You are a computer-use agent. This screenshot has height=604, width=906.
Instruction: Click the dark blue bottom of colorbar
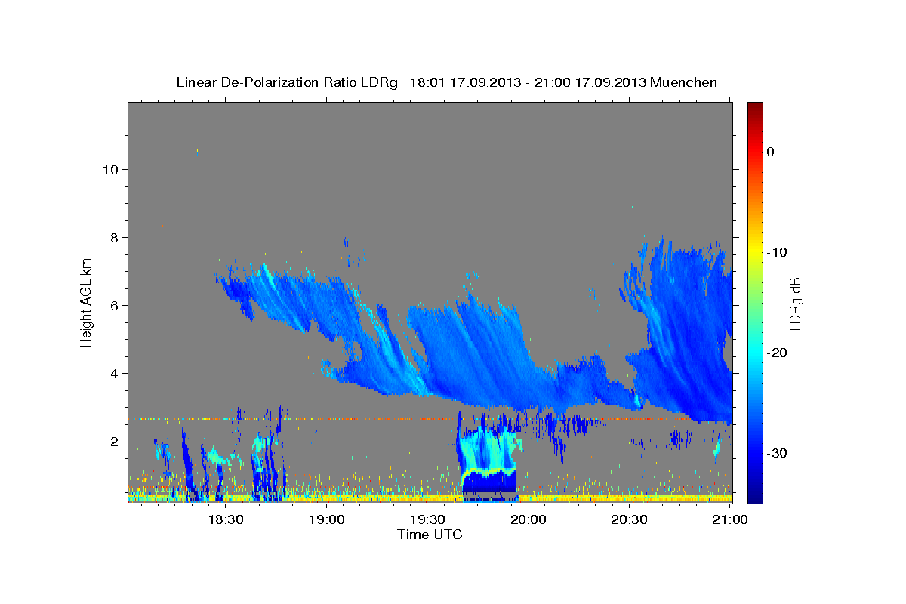point(755,495)
